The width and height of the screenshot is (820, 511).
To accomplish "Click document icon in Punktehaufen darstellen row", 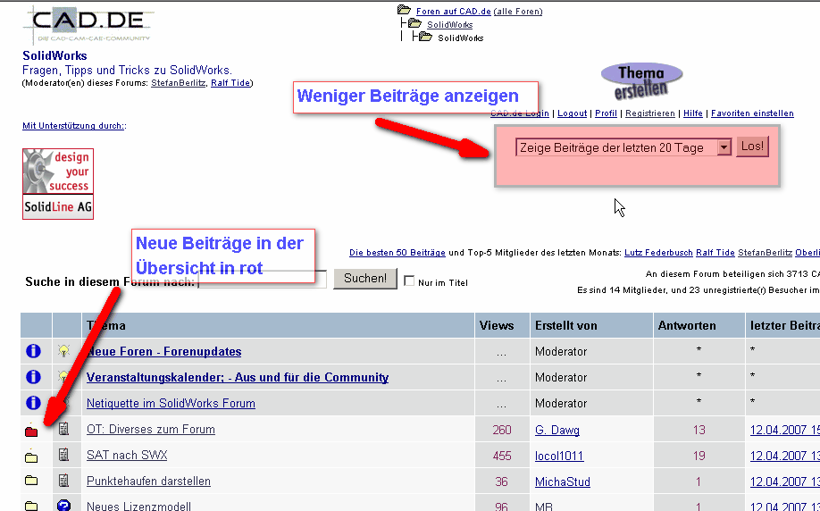I will point(63,480).
